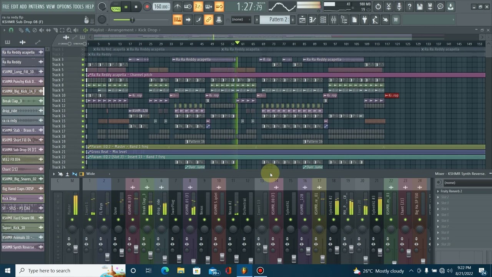Open the playlist options menu arrow

(x=4, y=30)
